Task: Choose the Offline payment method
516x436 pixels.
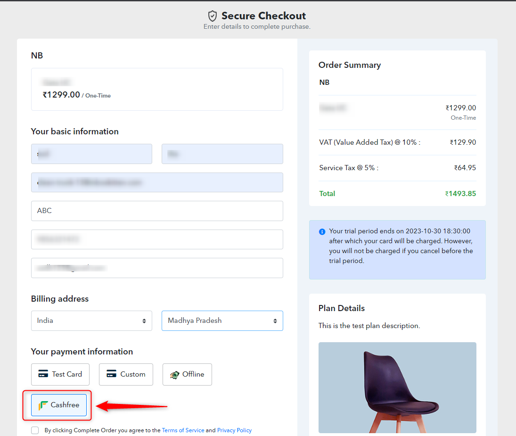Action: [x=187, y=374]
